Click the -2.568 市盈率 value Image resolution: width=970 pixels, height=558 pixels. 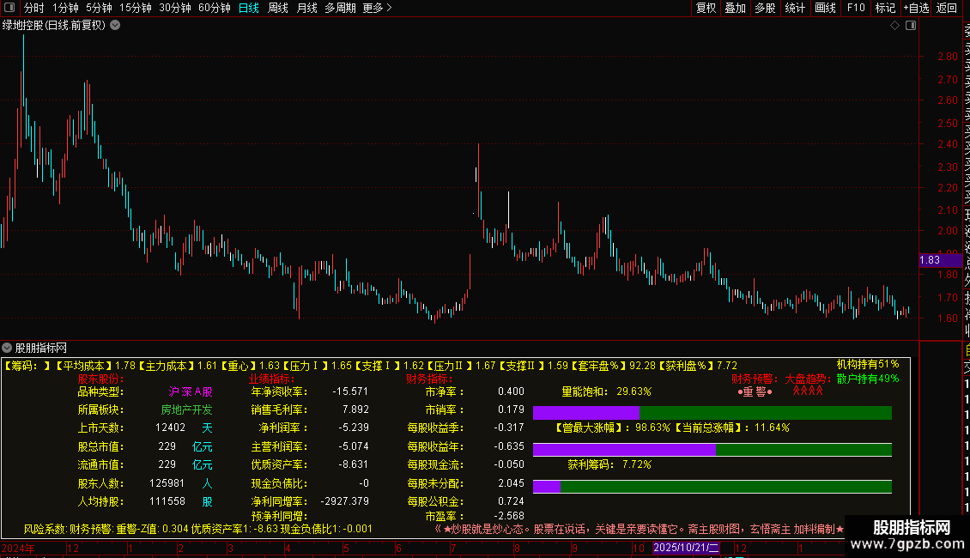508,516
